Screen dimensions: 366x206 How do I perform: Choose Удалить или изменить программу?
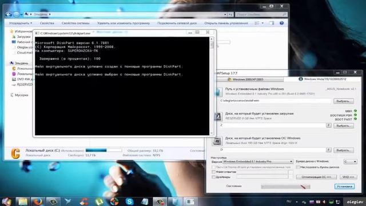click(124, 23)
